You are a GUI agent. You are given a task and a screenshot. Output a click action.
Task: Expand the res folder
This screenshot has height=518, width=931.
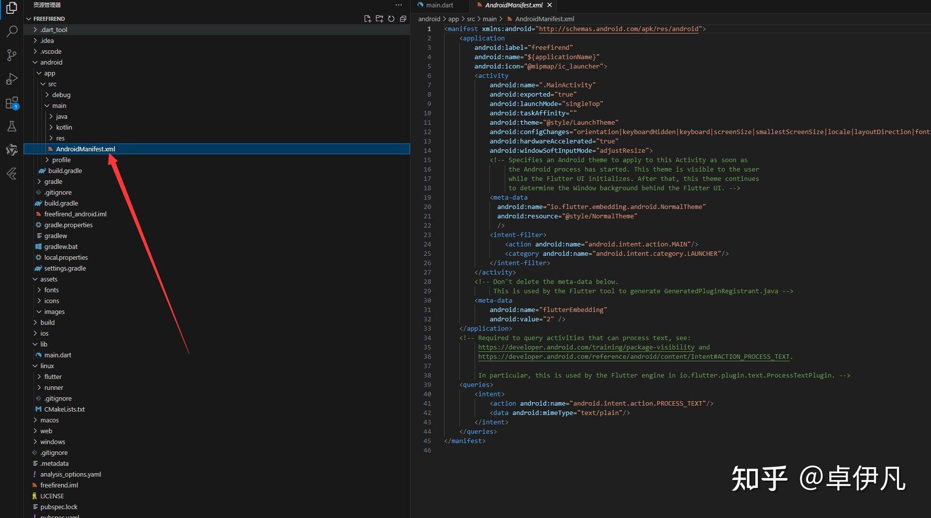click(x=217, y=138)
